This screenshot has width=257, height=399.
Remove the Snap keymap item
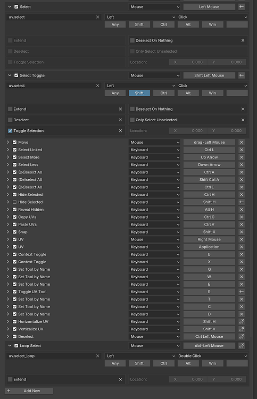[x=242, y=232]
